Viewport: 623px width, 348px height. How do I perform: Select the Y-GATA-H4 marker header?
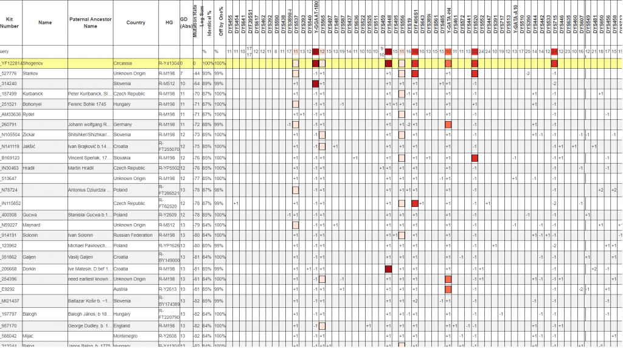tap(448, 23)
